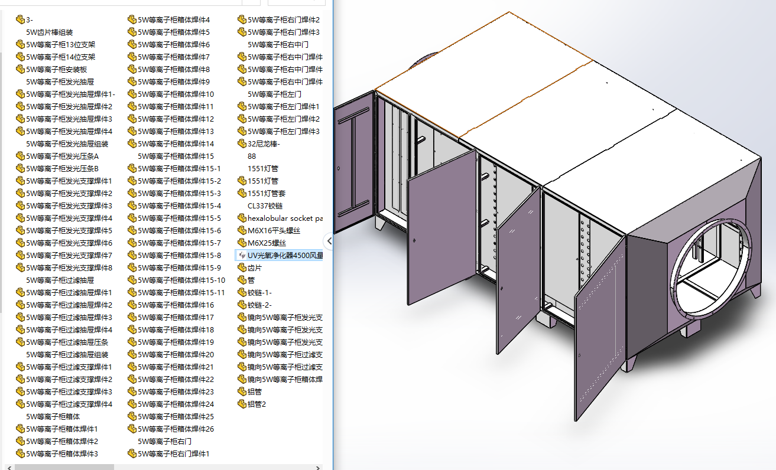
Task: Select the icon beside hexalobular socket file
Action: (x=242, y=218)
